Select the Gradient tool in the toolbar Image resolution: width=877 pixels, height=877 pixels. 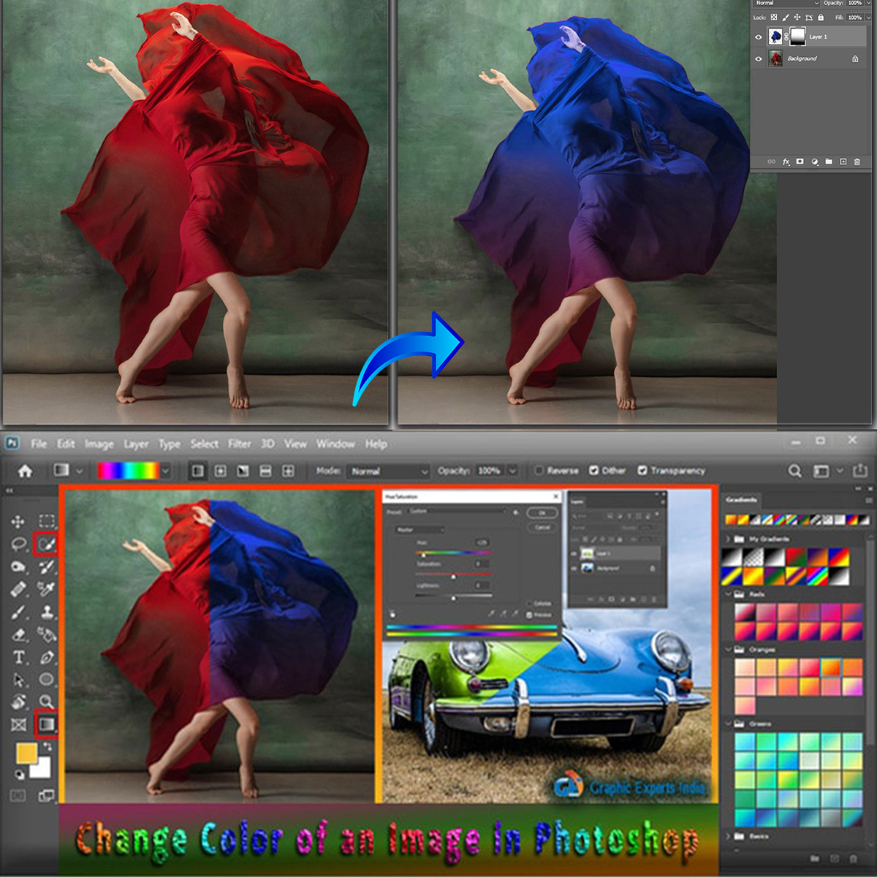pos(48,724)
